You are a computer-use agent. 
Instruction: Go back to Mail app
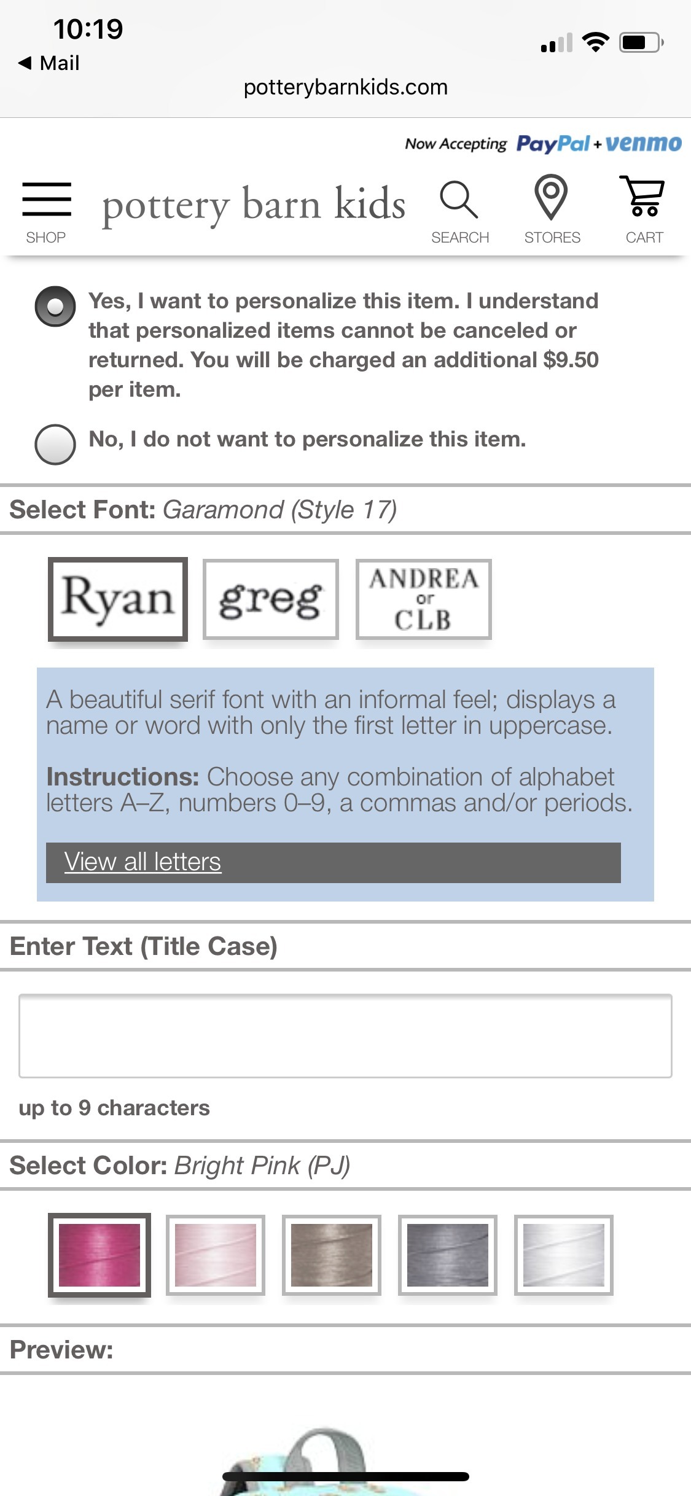click(x=49, y=63)
